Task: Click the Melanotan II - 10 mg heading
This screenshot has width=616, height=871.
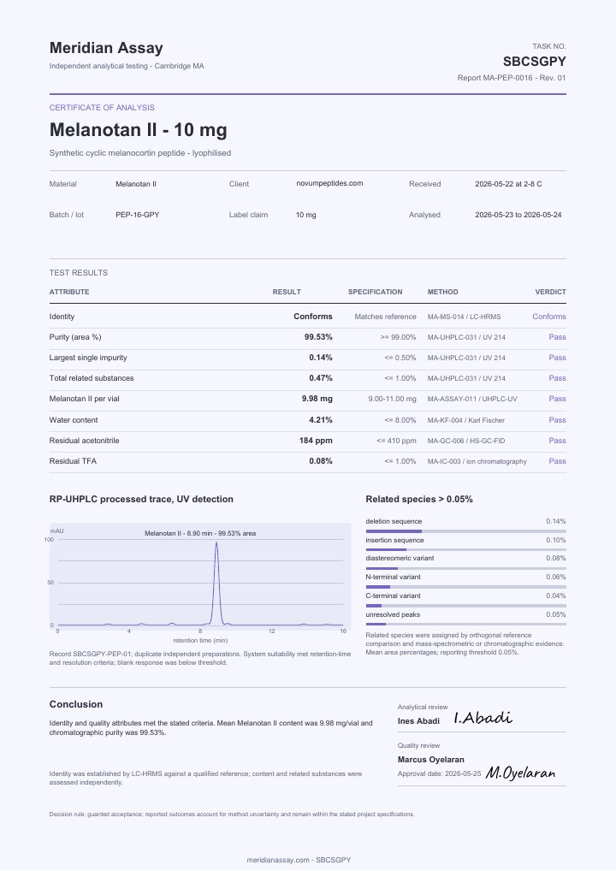Action: pyautogui.click(x=139, y=130)
